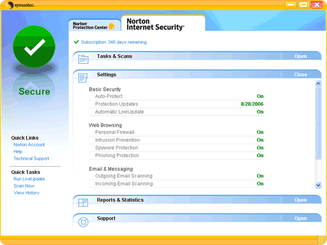Click the Protection Updates date 8/28/2006
327x245 pixels.
(252, 104)
